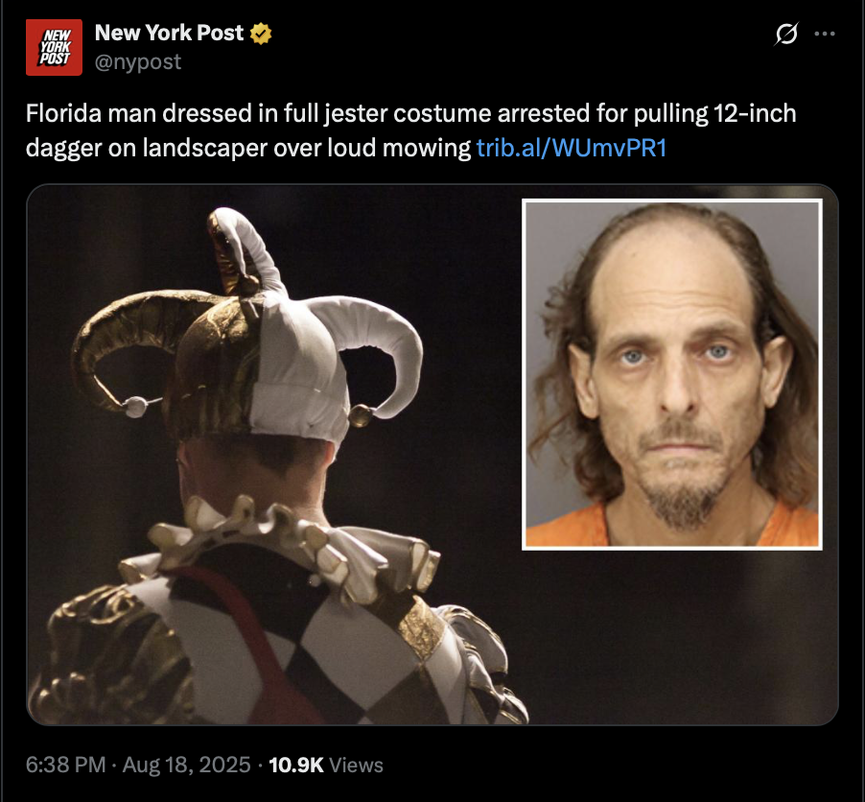Click the inset mugshot photo

672,375
